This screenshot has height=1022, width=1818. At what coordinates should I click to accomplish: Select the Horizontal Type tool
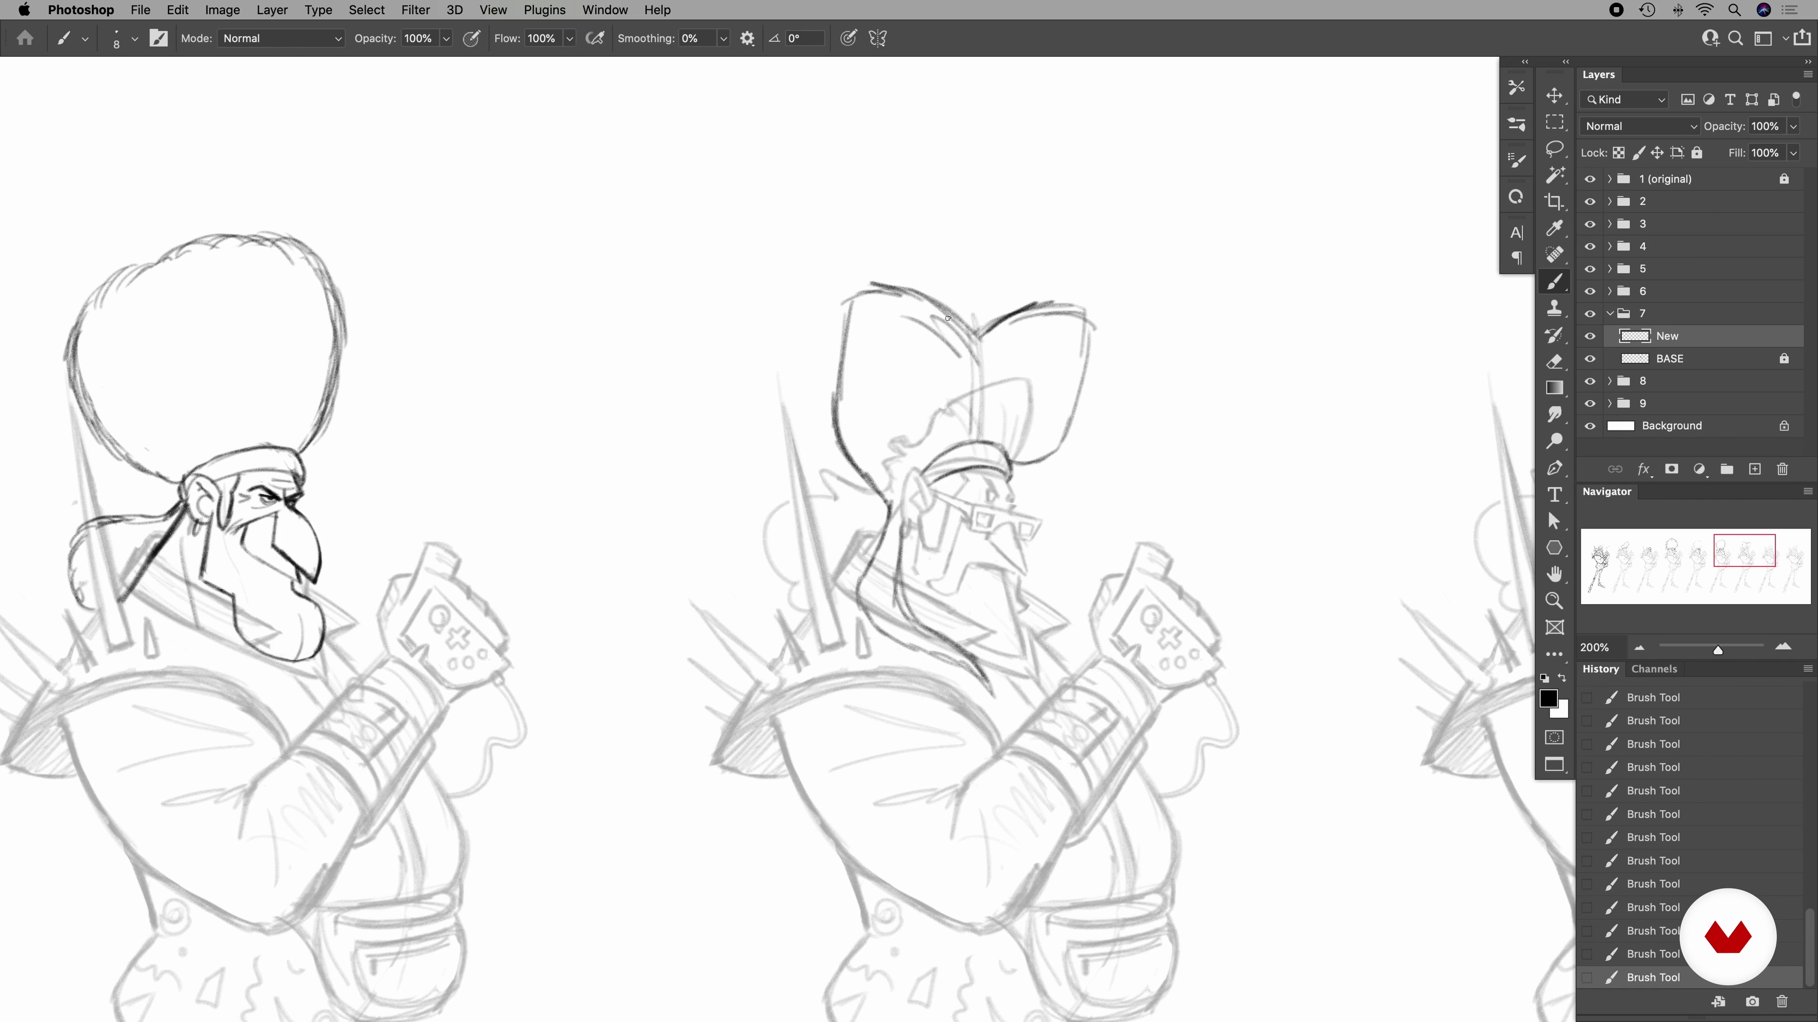(1554, 494)
